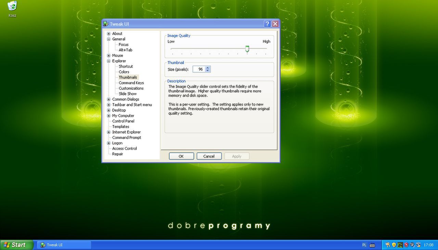
Task: Confirm changes with the OK button
Action: 181,156
